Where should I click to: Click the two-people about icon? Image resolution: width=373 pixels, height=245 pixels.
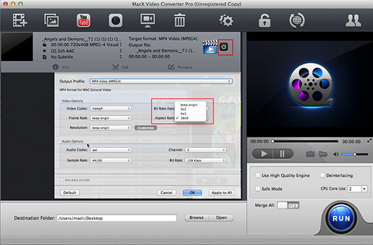pos(353,20)
